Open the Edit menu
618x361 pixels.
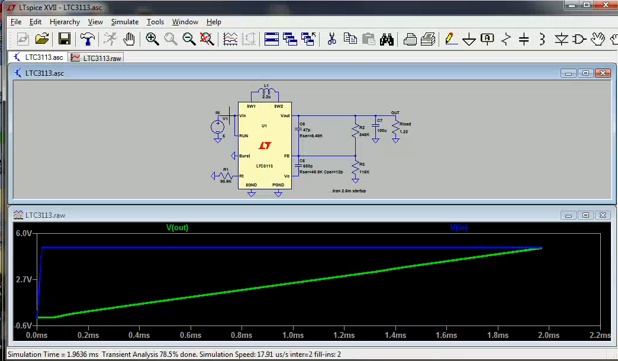click(35, 22)
